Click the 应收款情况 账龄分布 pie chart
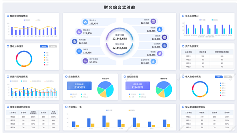240x133 pixels. [x=105, y=89]
